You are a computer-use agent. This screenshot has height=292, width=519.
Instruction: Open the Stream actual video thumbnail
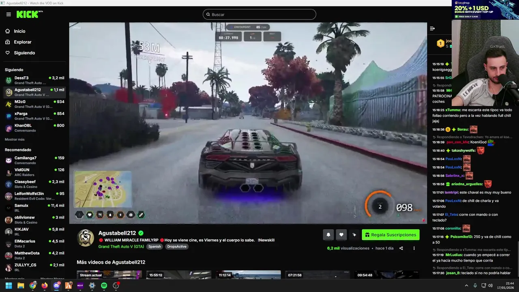click(109, 275)
